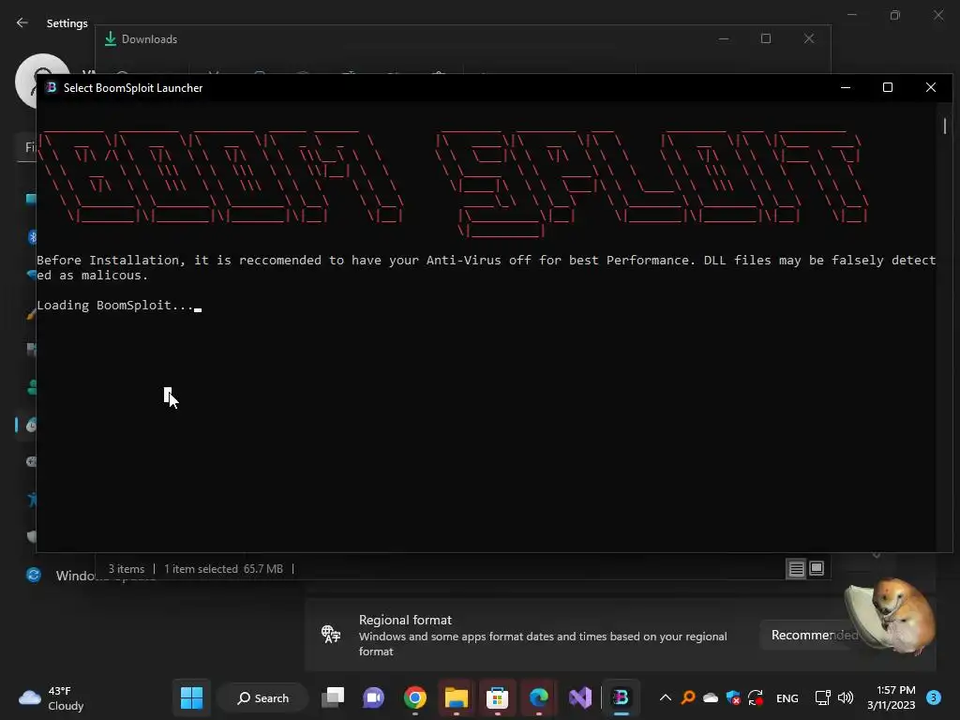Viewport: 960px width, 720px height.
Task: Close the Settings window
Action: click(937, 15)
